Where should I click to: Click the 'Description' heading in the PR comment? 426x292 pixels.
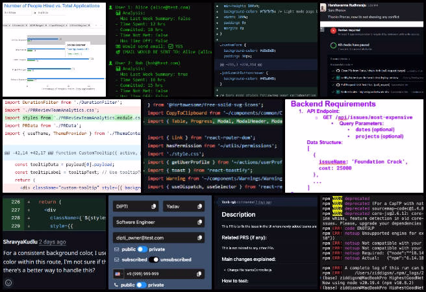(238, 214)
